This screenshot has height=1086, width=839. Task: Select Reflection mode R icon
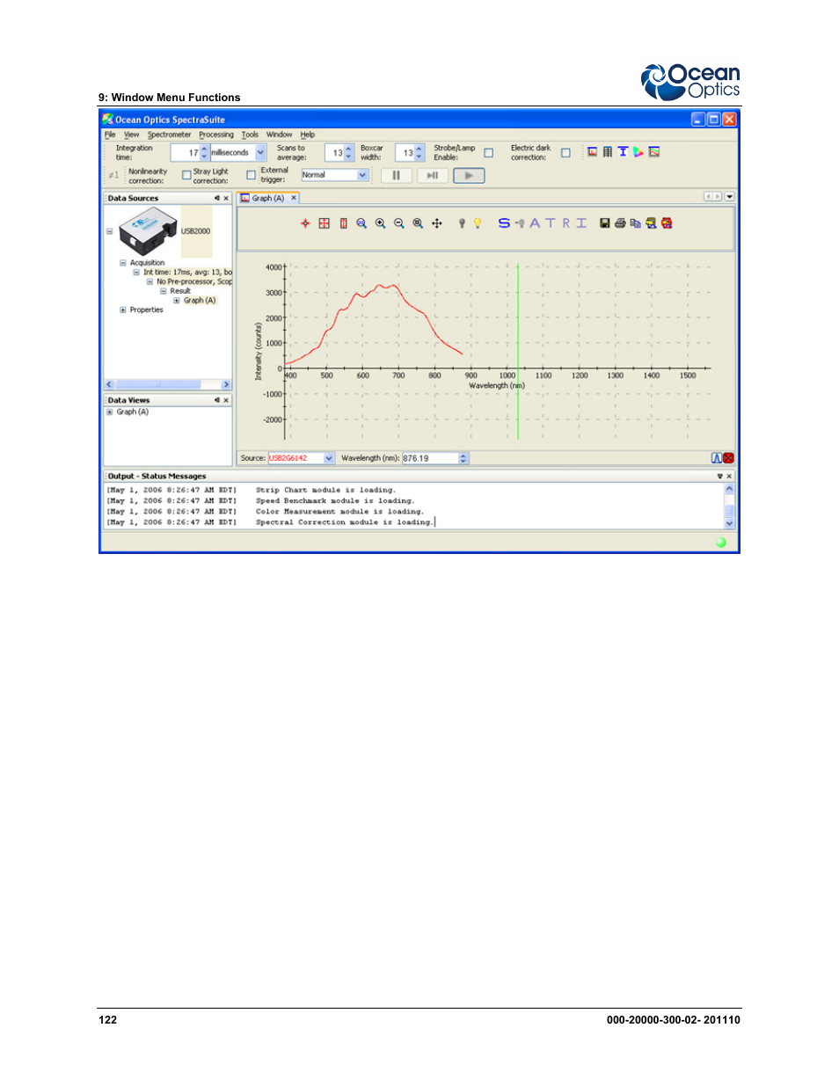point(566,223)
